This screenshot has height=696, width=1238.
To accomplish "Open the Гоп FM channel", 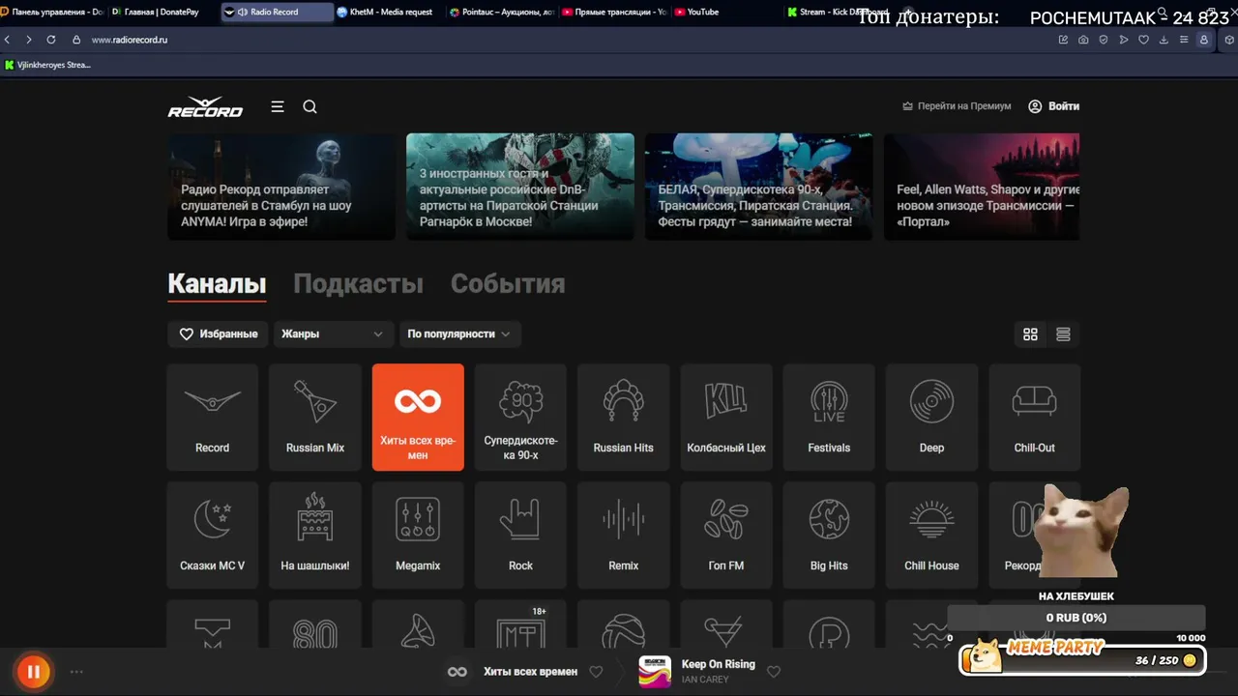I will coord(726,535).
